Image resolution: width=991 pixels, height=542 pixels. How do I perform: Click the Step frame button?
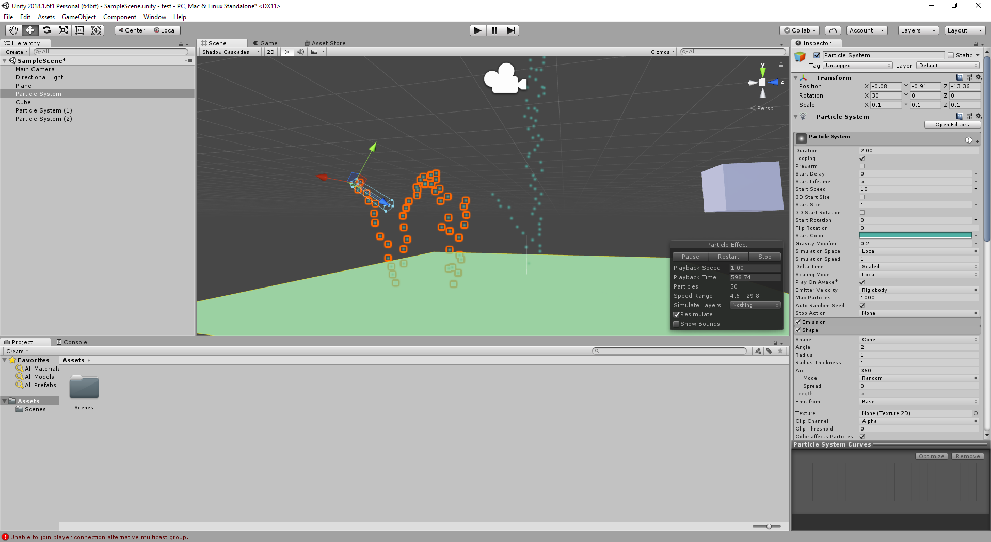511,30
